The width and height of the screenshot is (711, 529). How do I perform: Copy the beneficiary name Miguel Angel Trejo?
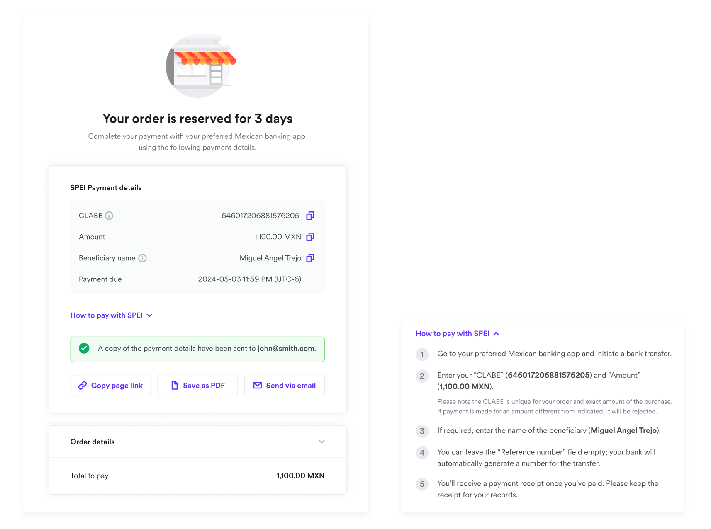tap(310, 258)
